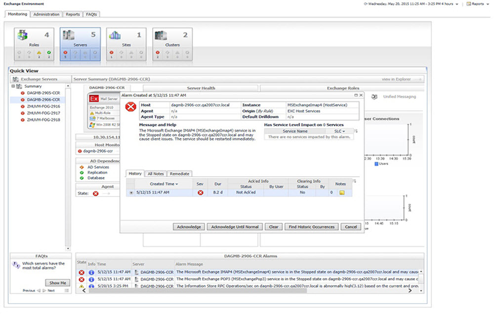Click the warning status icon under Roles tile
The width and height of the screenshot is (494, 316).
click(x=39, y=52)
